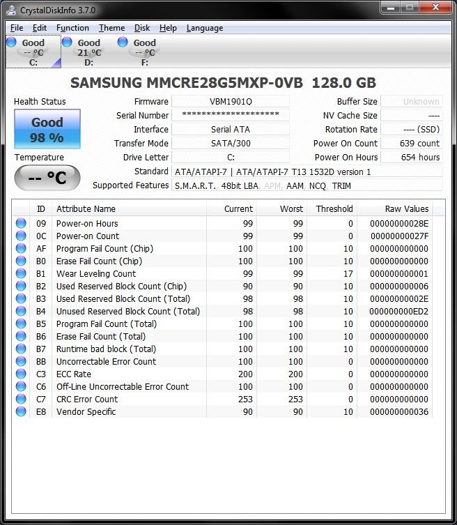
Task: Click status icon for ECC Rate
Action: (x=21, y=374)
